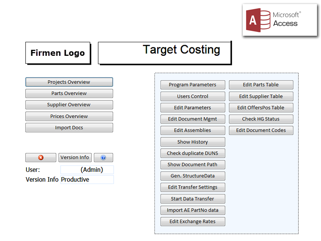Show the Document Path
The image size is (321, 241).
pos(193,165)
